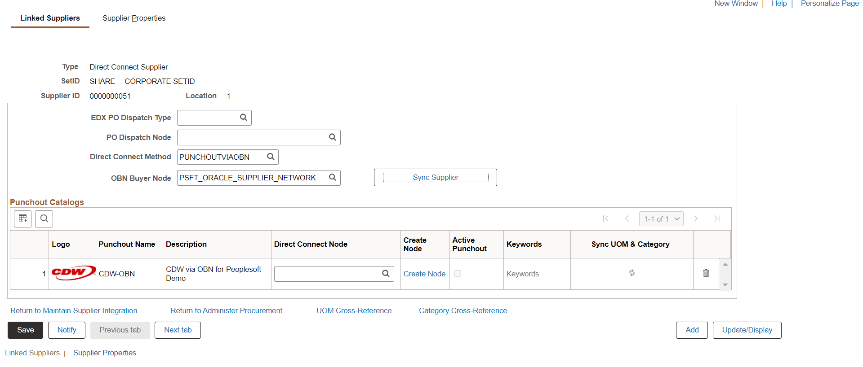
Task: Open Keywords link in catalog row
Action: pos(523,274)
